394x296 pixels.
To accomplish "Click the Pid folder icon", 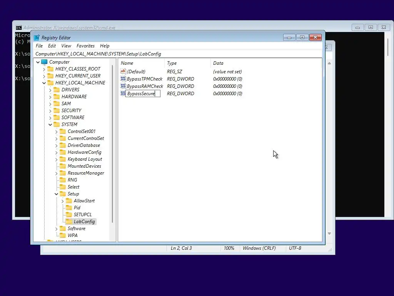I will coord(69,208).
